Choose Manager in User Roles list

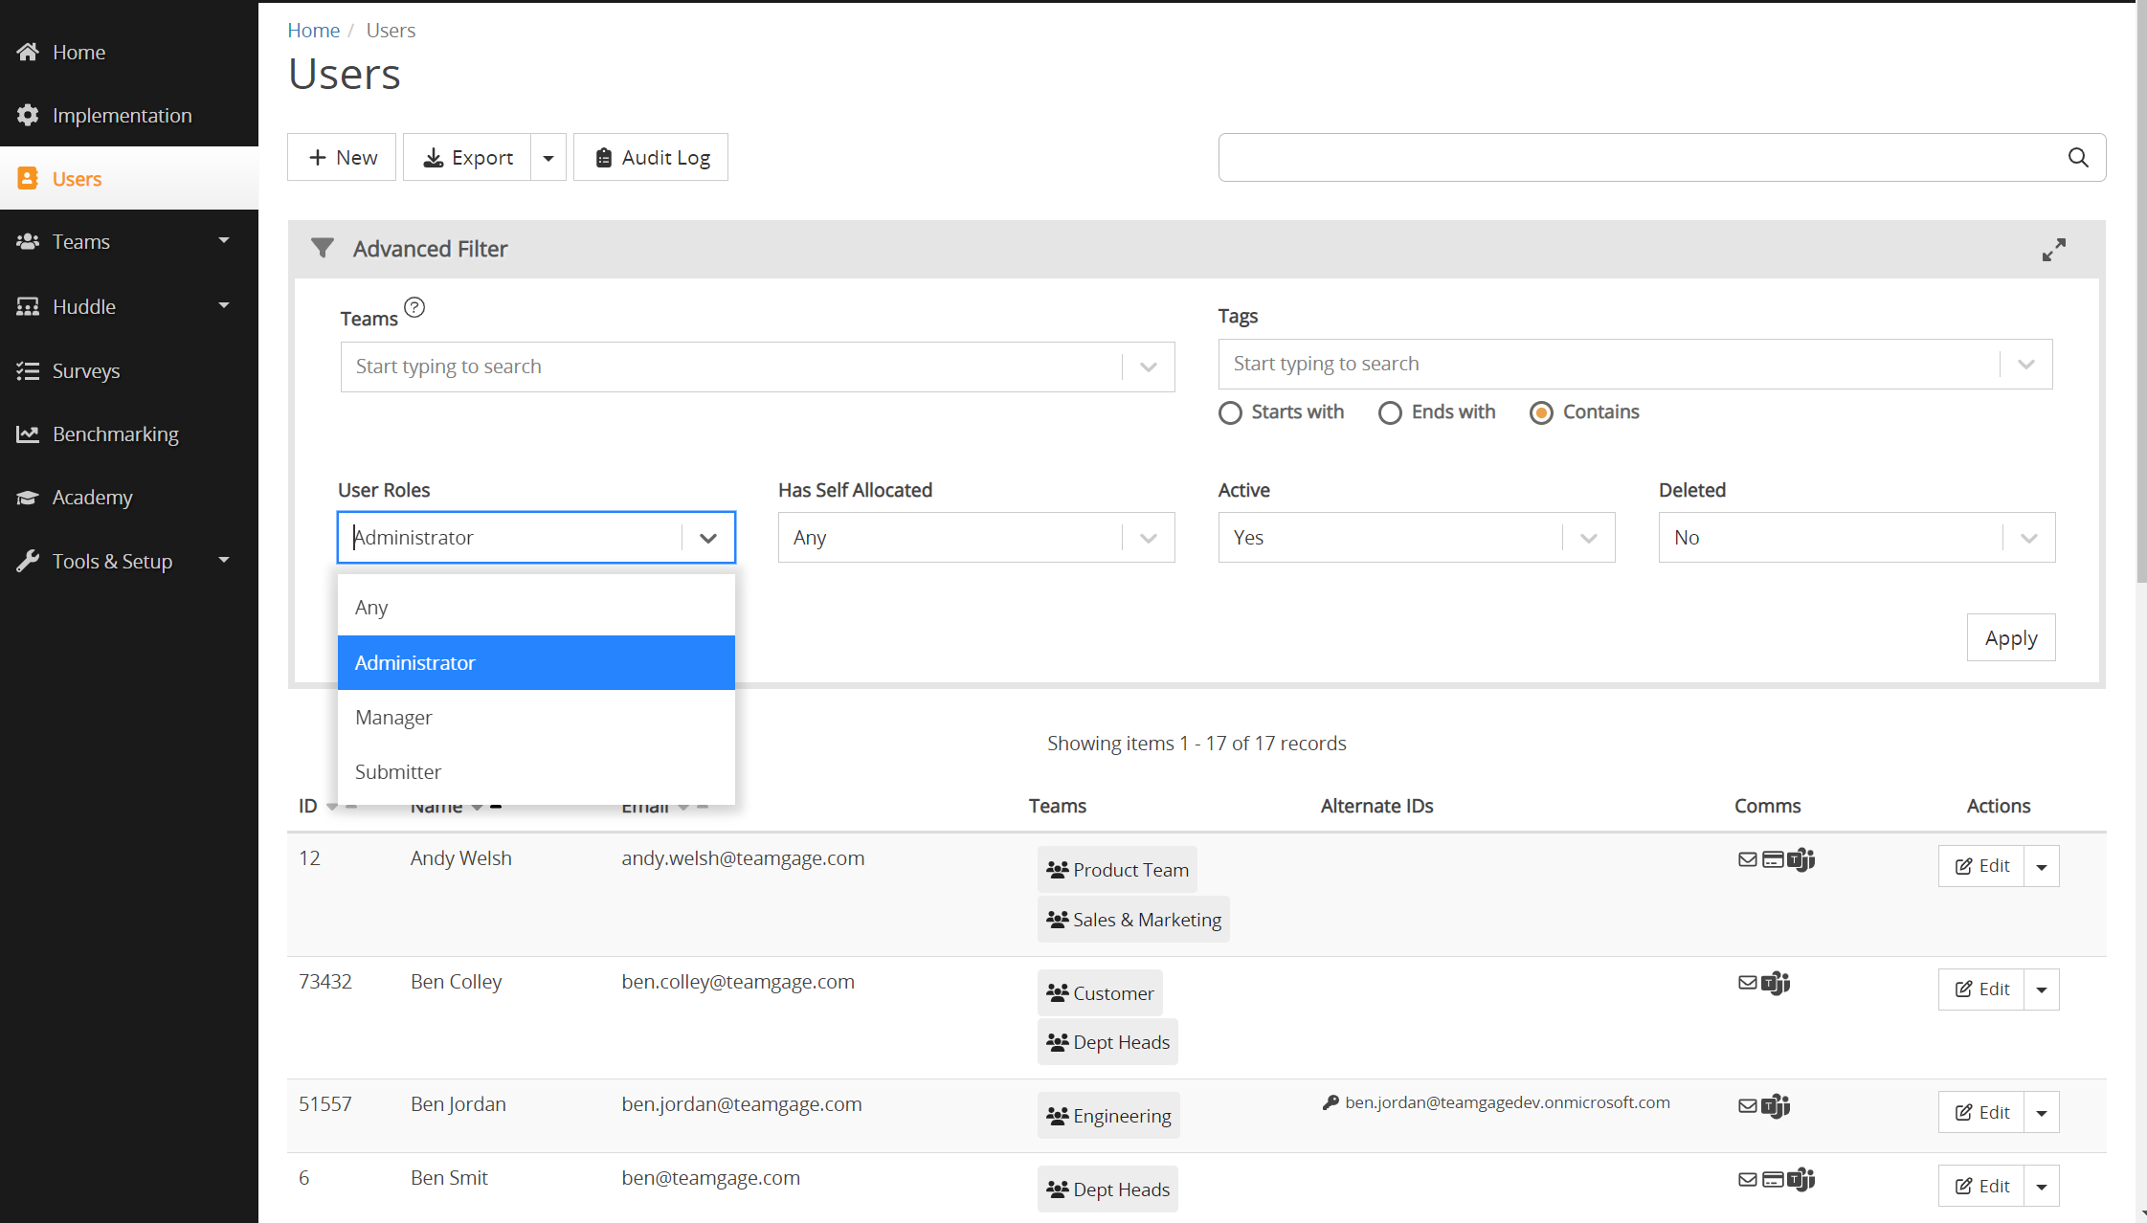[x=536, y=717]
